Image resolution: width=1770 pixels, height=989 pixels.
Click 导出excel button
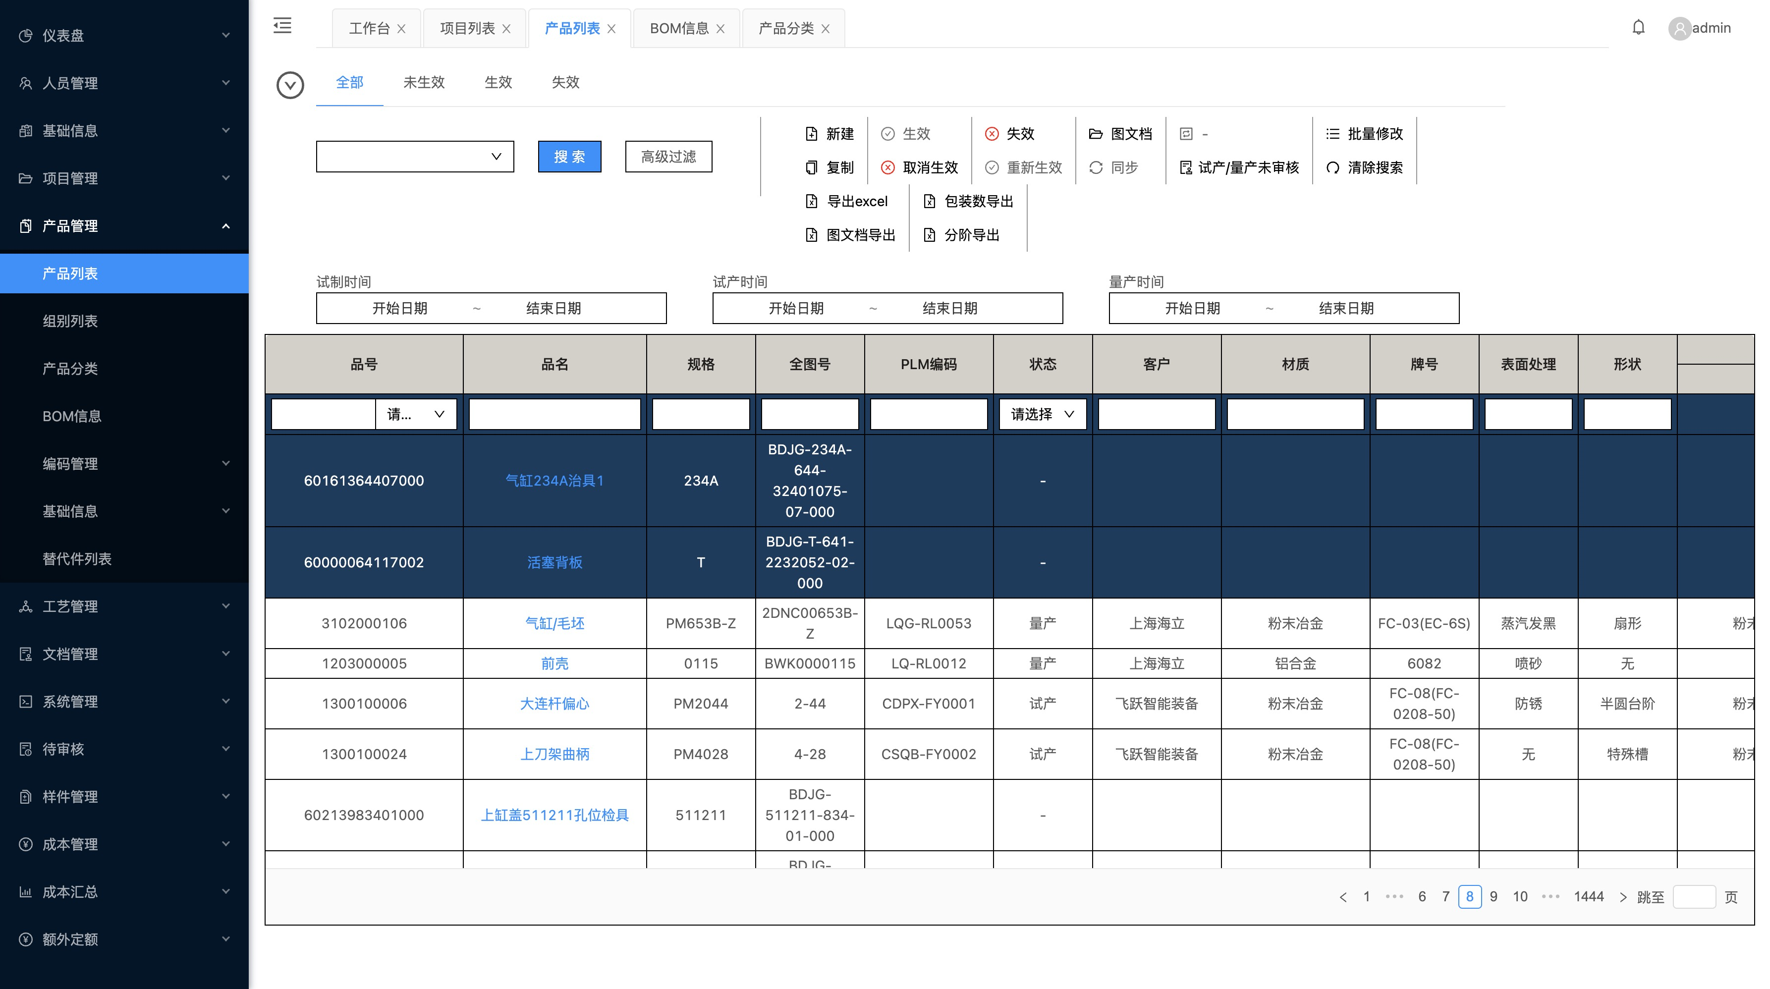pos(846,201)
